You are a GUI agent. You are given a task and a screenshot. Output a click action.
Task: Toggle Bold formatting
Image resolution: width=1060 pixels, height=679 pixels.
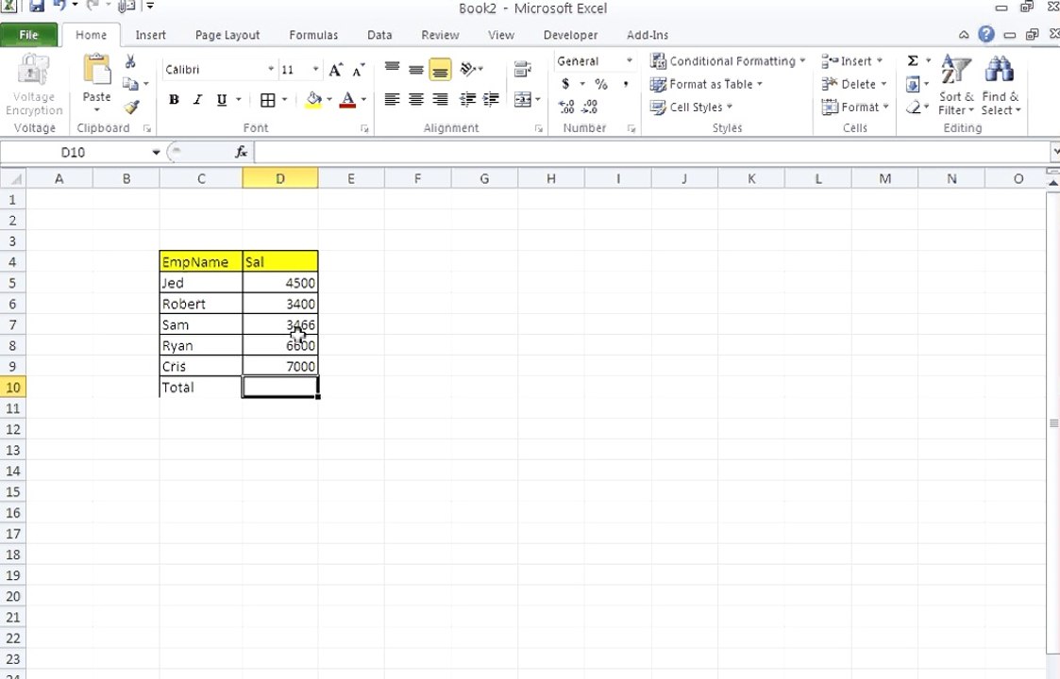(174, 100)
